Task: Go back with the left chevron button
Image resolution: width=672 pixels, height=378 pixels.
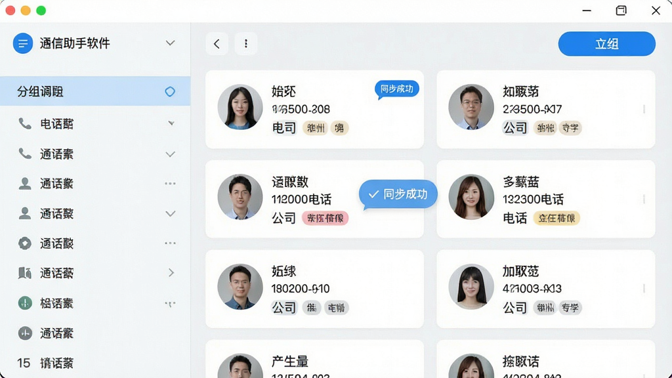Action: 217,44
